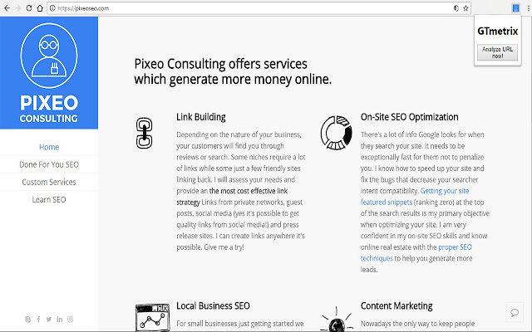
Task: Open the LinkedIn social link icon
Action: (x=60, y=319)
